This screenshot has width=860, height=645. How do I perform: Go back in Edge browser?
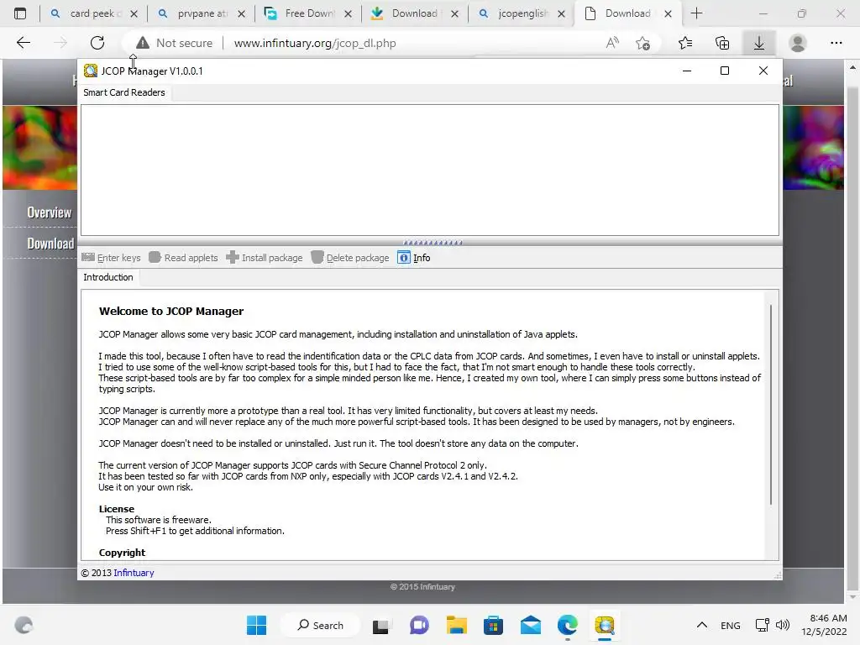pyautogui.click(x=23, y=43)
